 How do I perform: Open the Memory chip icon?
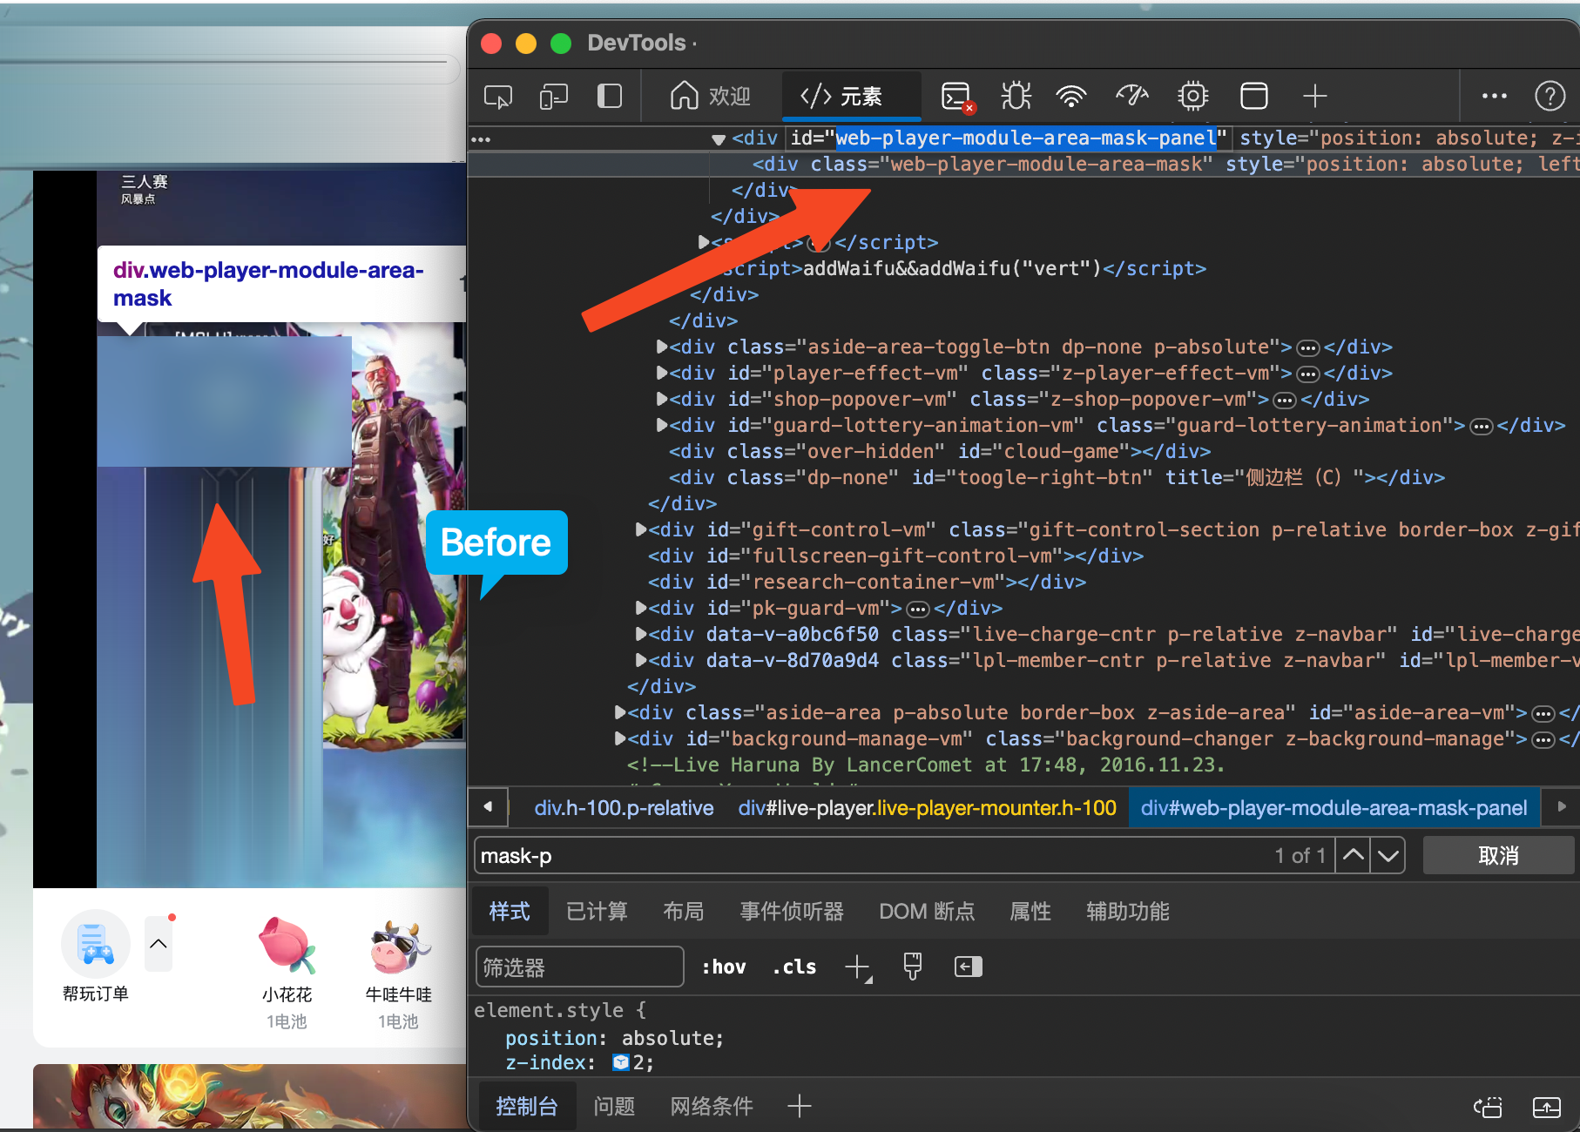tap(1193, 96)
